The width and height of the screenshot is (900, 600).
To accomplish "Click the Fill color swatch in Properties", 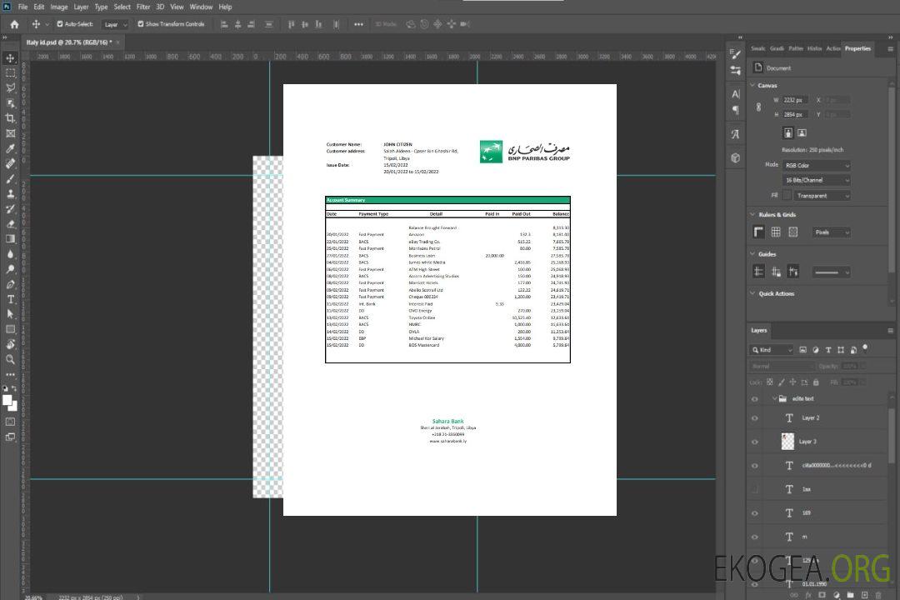I will (x=786, y=196).
